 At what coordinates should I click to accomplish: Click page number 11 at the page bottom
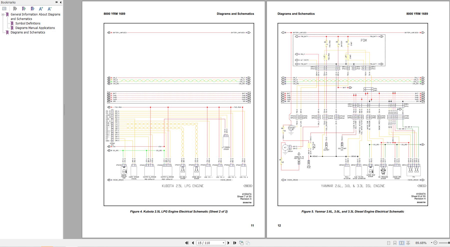[x=252, y=226]
